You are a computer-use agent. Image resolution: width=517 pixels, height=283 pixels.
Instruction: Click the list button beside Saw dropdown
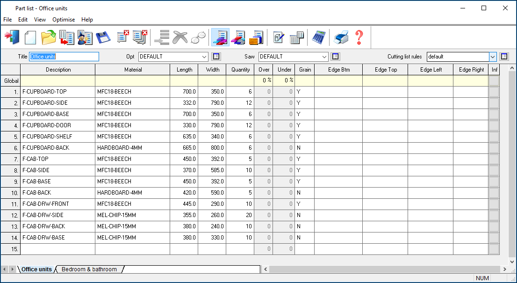point(335,57)
